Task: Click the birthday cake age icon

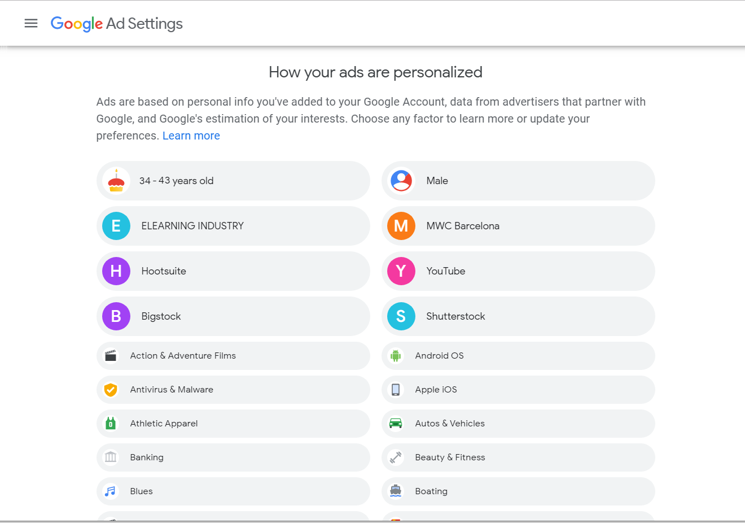Action: pos(116,181)
